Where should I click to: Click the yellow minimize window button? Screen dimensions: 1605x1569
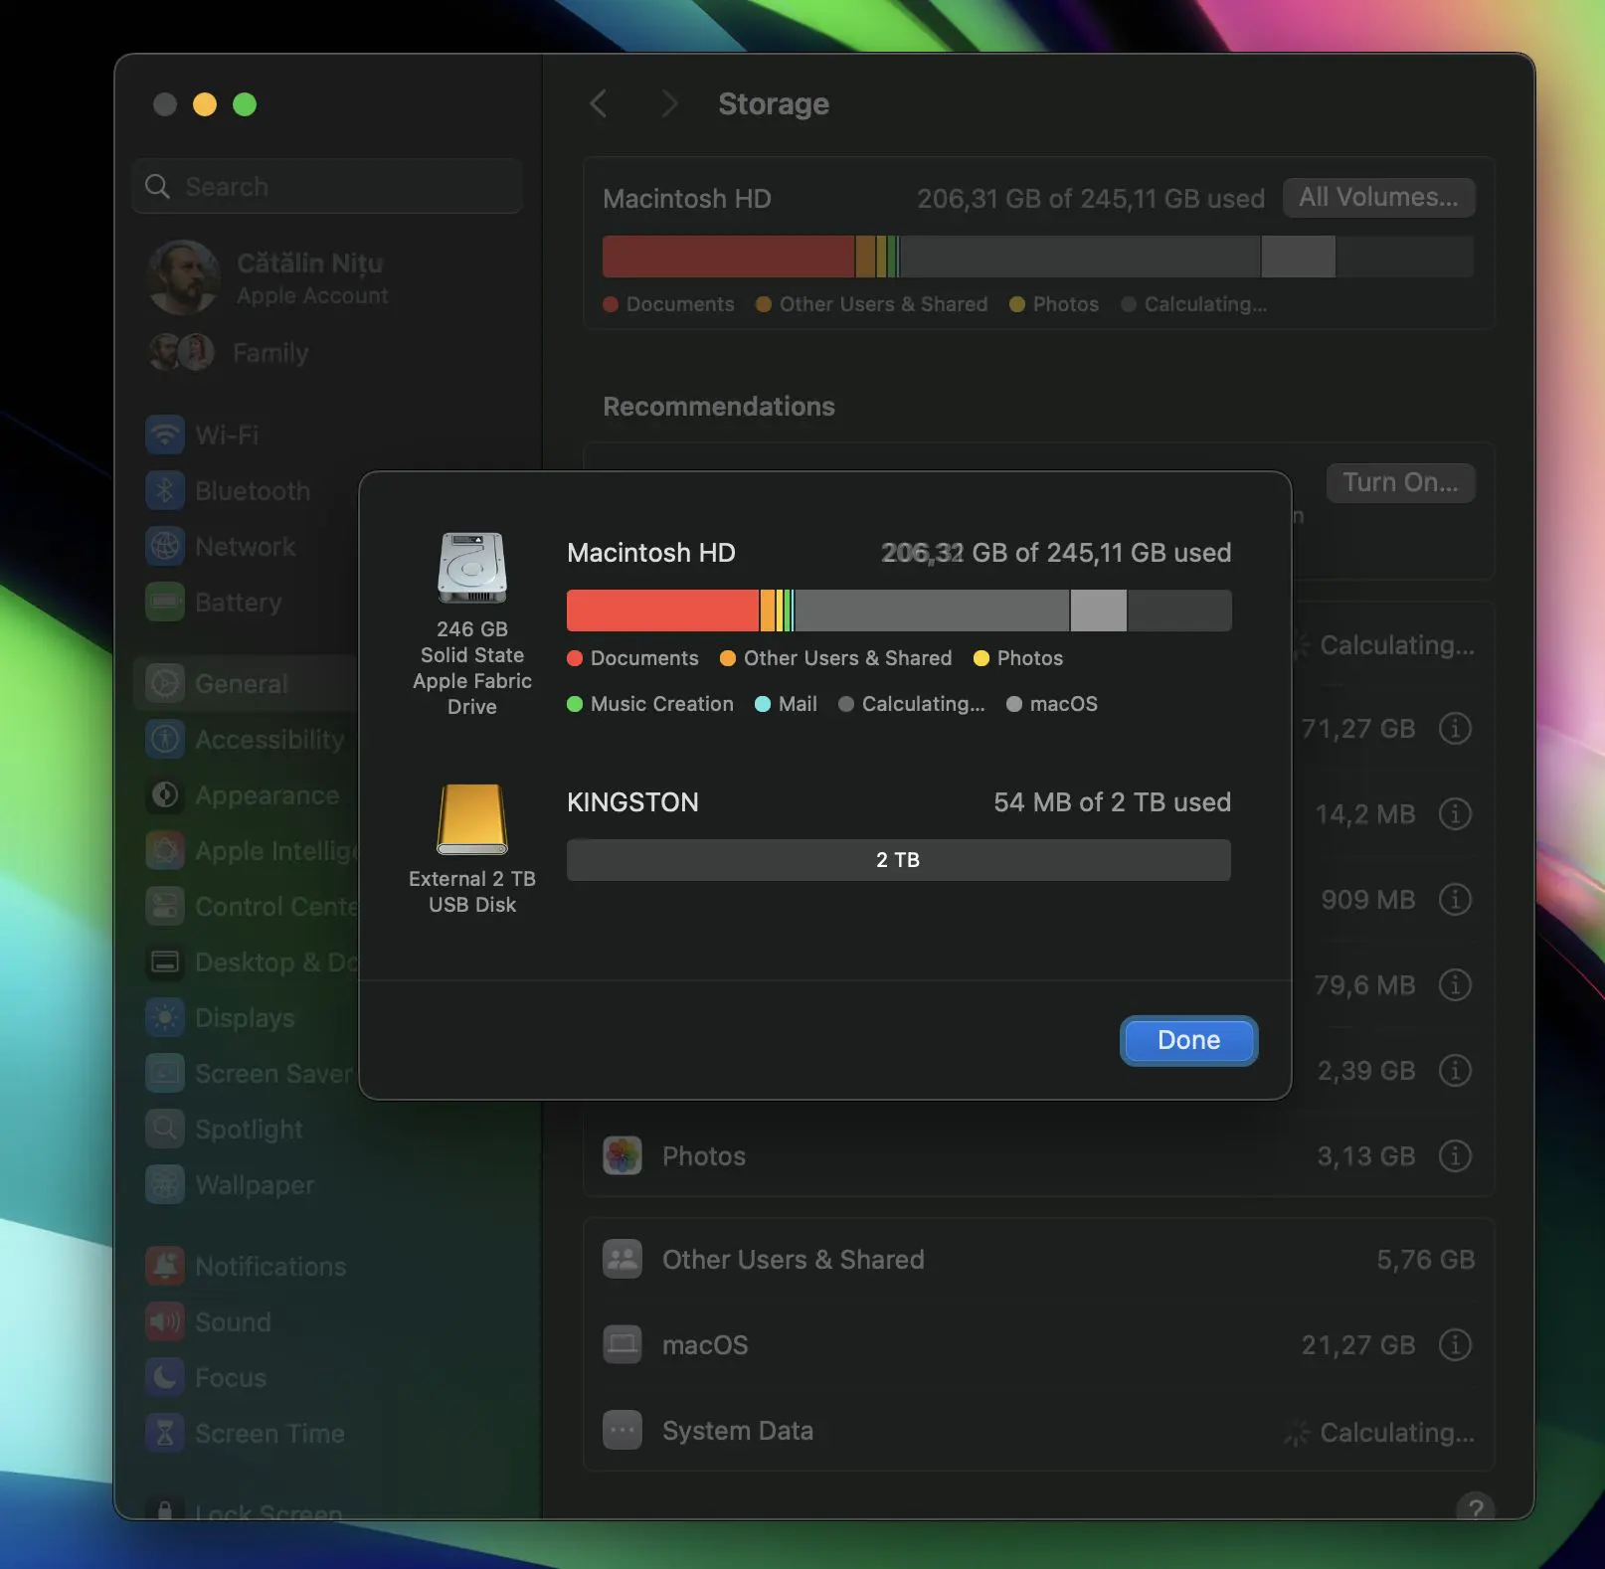point(205,104)
